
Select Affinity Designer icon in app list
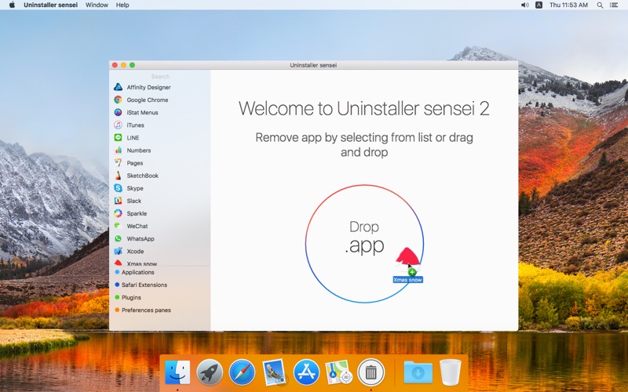118,88
